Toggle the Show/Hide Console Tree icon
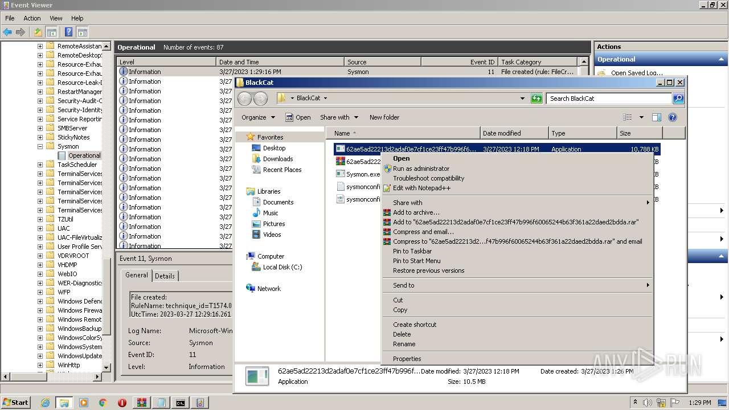The image size is (729, 410). (51, 32)
